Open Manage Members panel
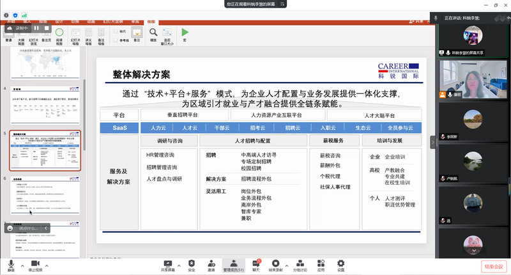511x275 pixels. [234, 264]
